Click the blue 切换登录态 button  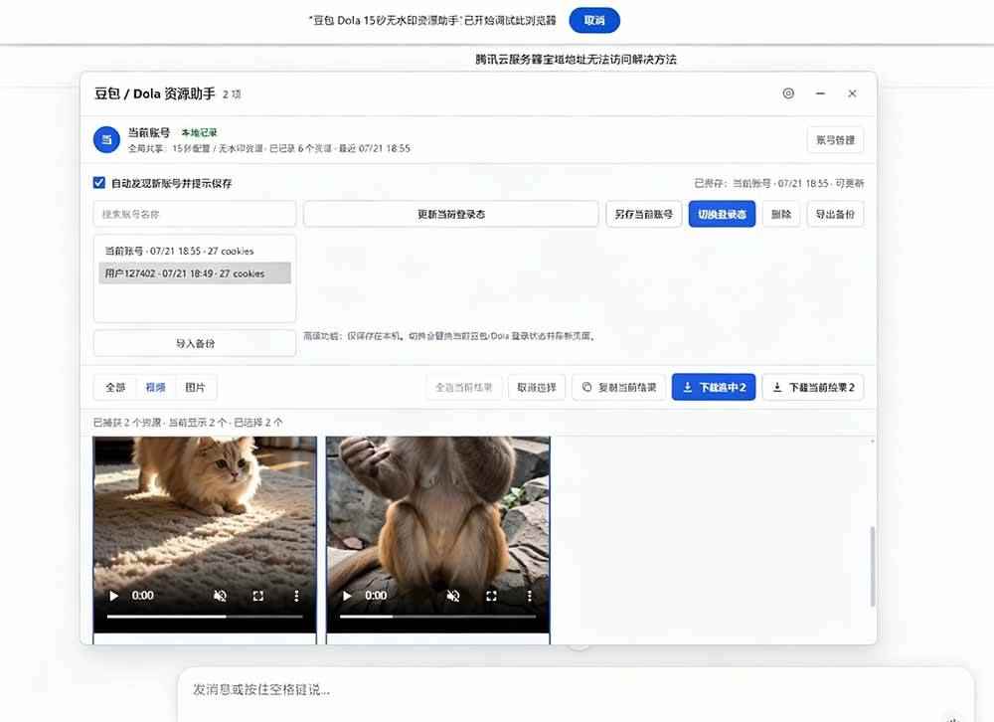tap(722, 214)
